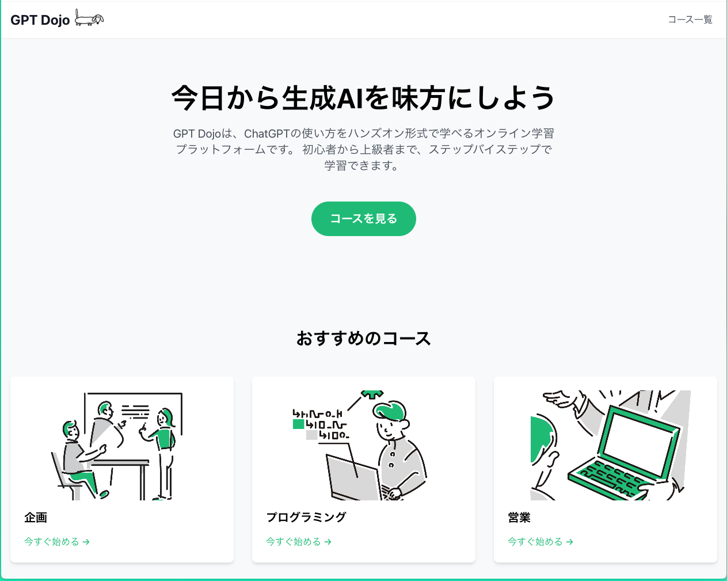Click 今すぐ始める link under 企画
The width and height of the screenshot is (727, 581).
pyautogui.click(x=57, y=542)
